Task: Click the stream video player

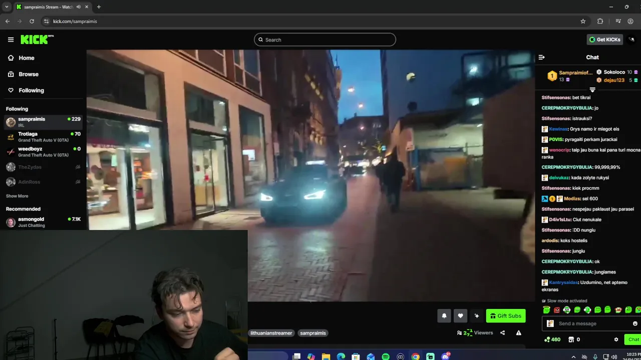Action: [310, 175]
